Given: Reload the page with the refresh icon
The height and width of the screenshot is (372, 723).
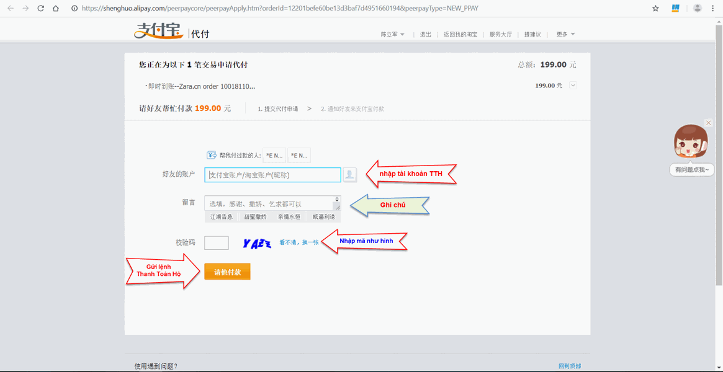Looking at the screenshot, I should [x=40, y=8].
